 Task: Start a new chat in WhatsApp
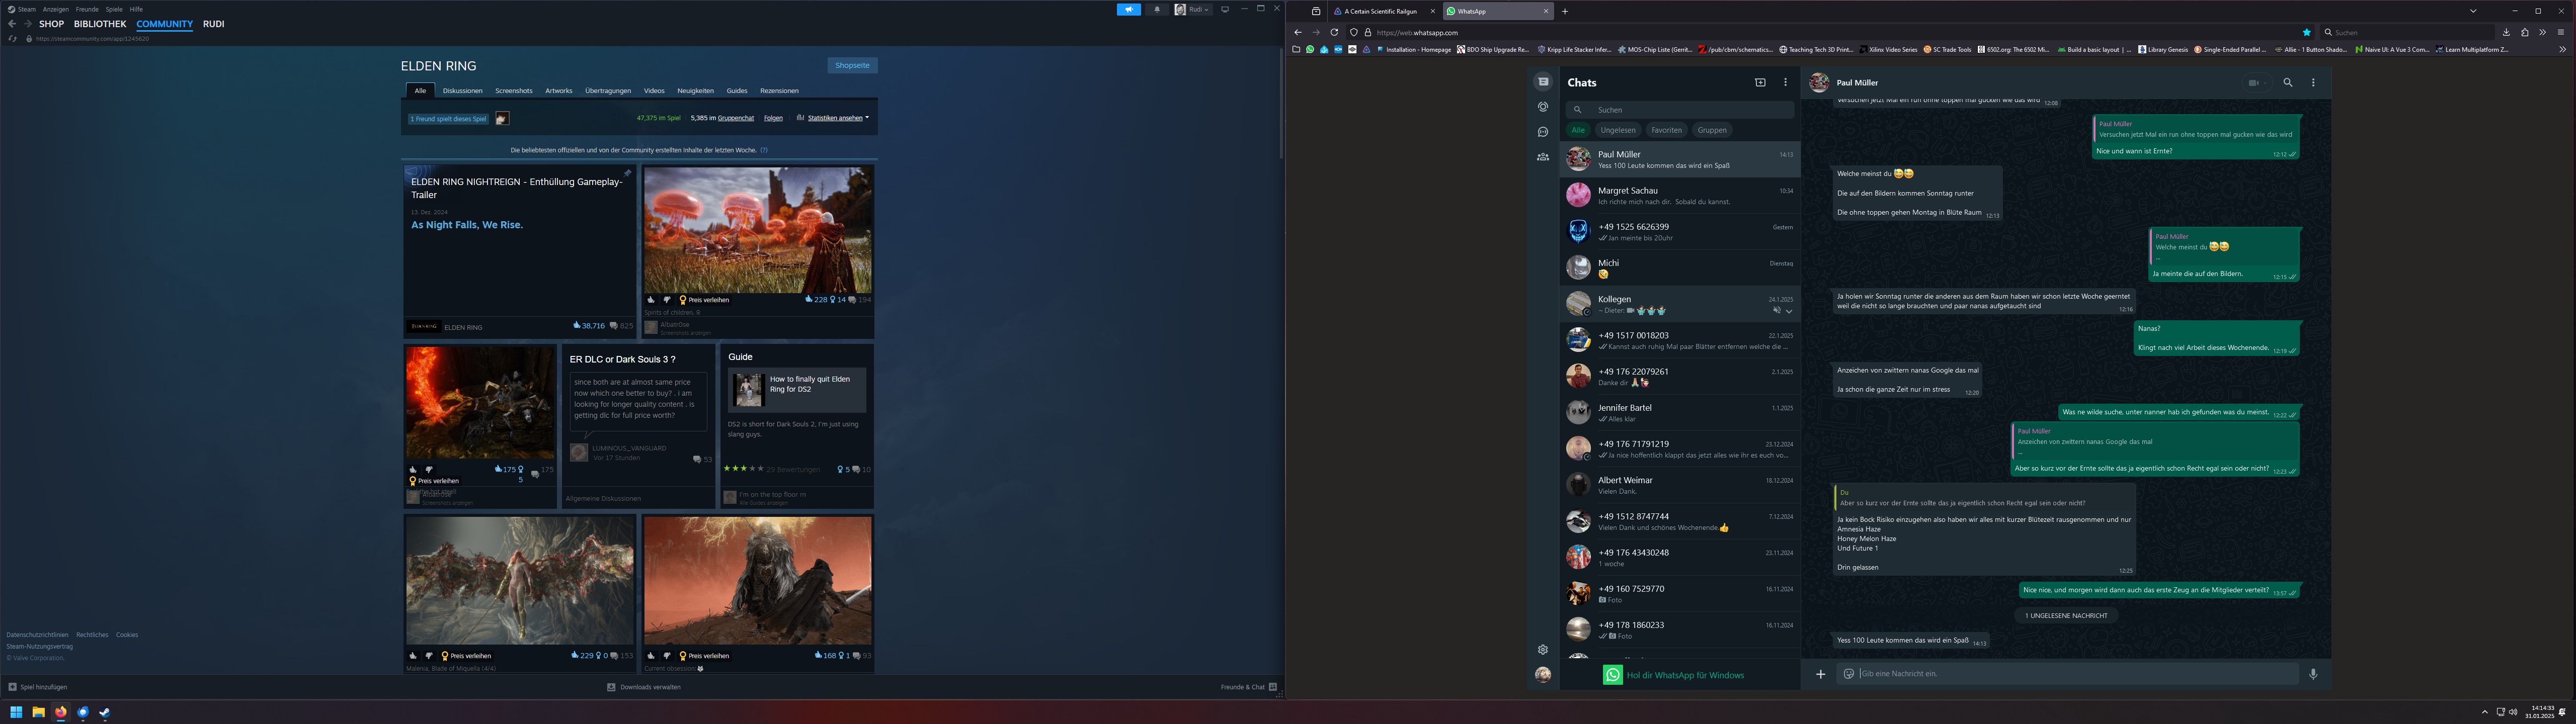tap(1760, 83)
